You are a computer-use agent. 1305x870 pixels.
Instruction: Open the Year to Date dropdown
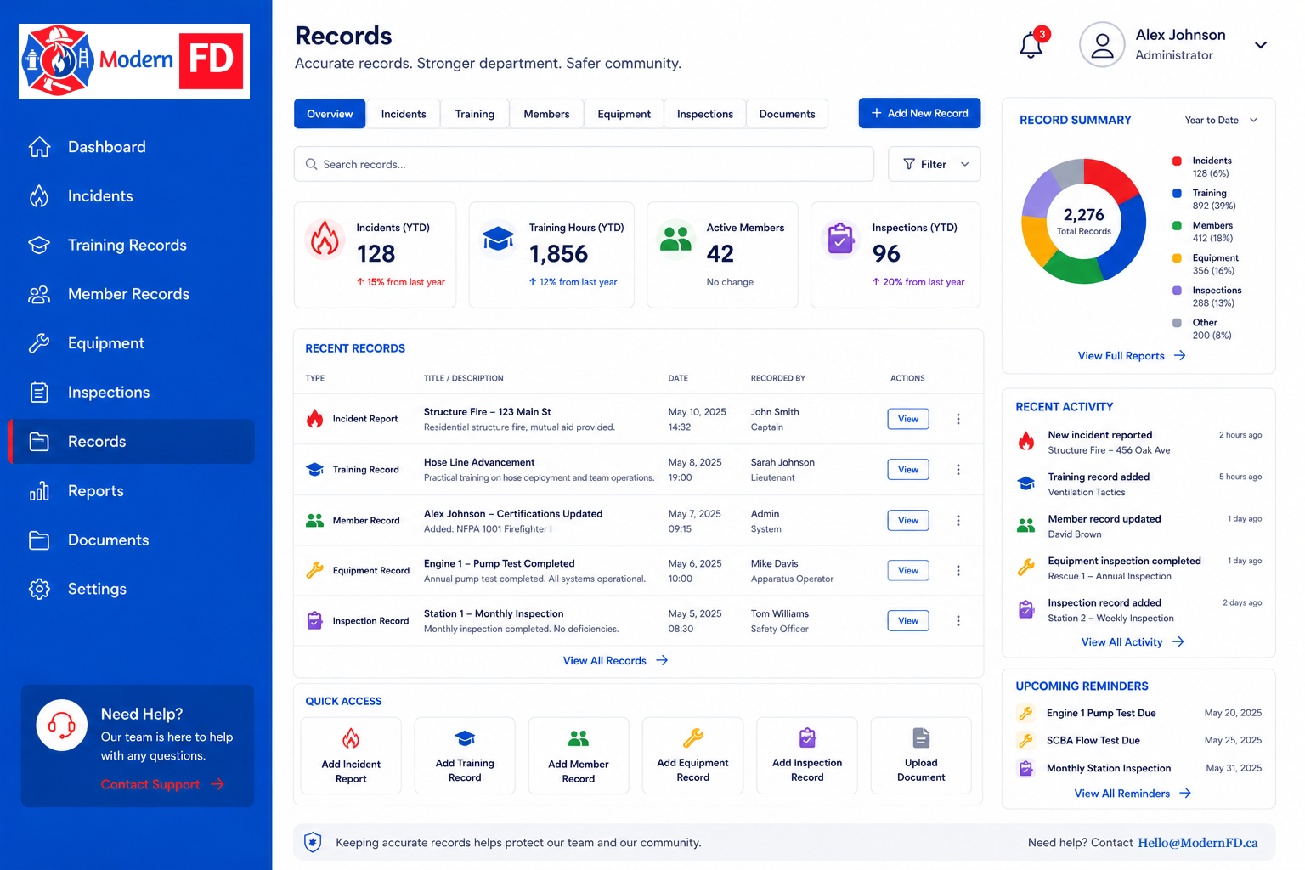click(1222, 120)
